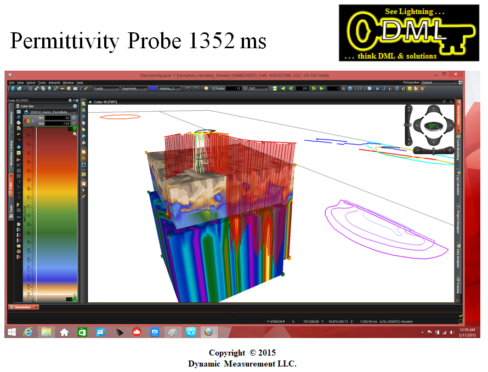The height and width of the screenshot is (372, 488).
Task: Toggle the XL crossline button
Action: tap(344, 89)
